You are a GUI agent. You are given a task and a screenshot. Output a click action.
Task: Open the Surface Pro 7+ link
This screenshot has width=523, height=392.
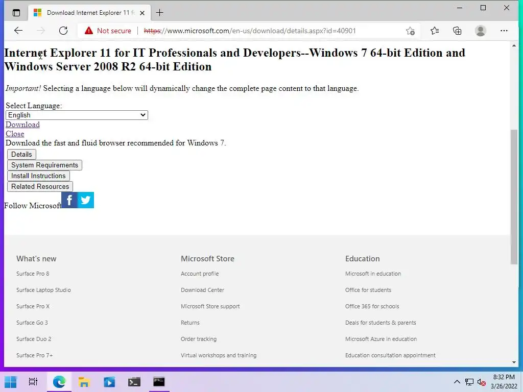tap(34, 355)
